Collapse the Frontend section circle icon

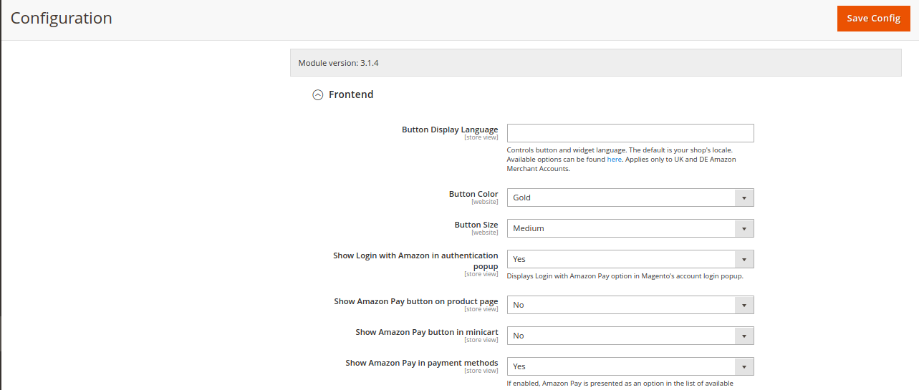click(x=318, y=94)
